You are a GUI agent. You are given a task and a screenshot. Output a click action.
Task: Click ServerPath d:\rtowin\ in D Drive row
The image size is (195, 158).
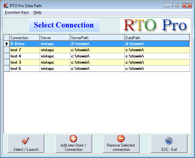[x=97, y=44]
